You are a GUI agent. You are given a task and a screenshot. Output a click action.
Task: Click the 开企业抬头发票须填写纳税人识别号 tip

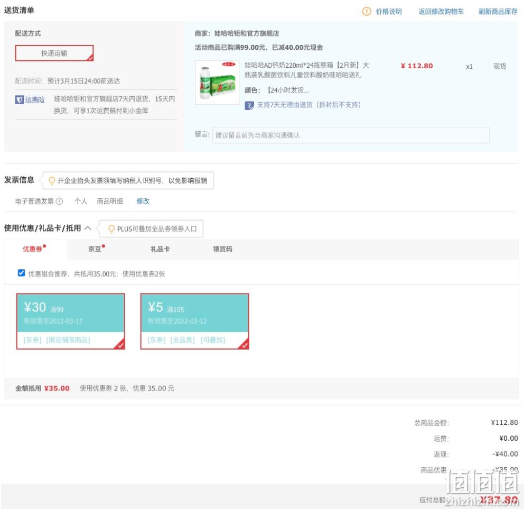pos(133,181)
